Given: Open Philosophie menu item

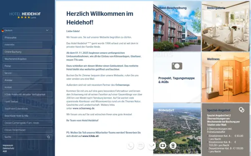Looking at the screenshot, I should (27, 37).
